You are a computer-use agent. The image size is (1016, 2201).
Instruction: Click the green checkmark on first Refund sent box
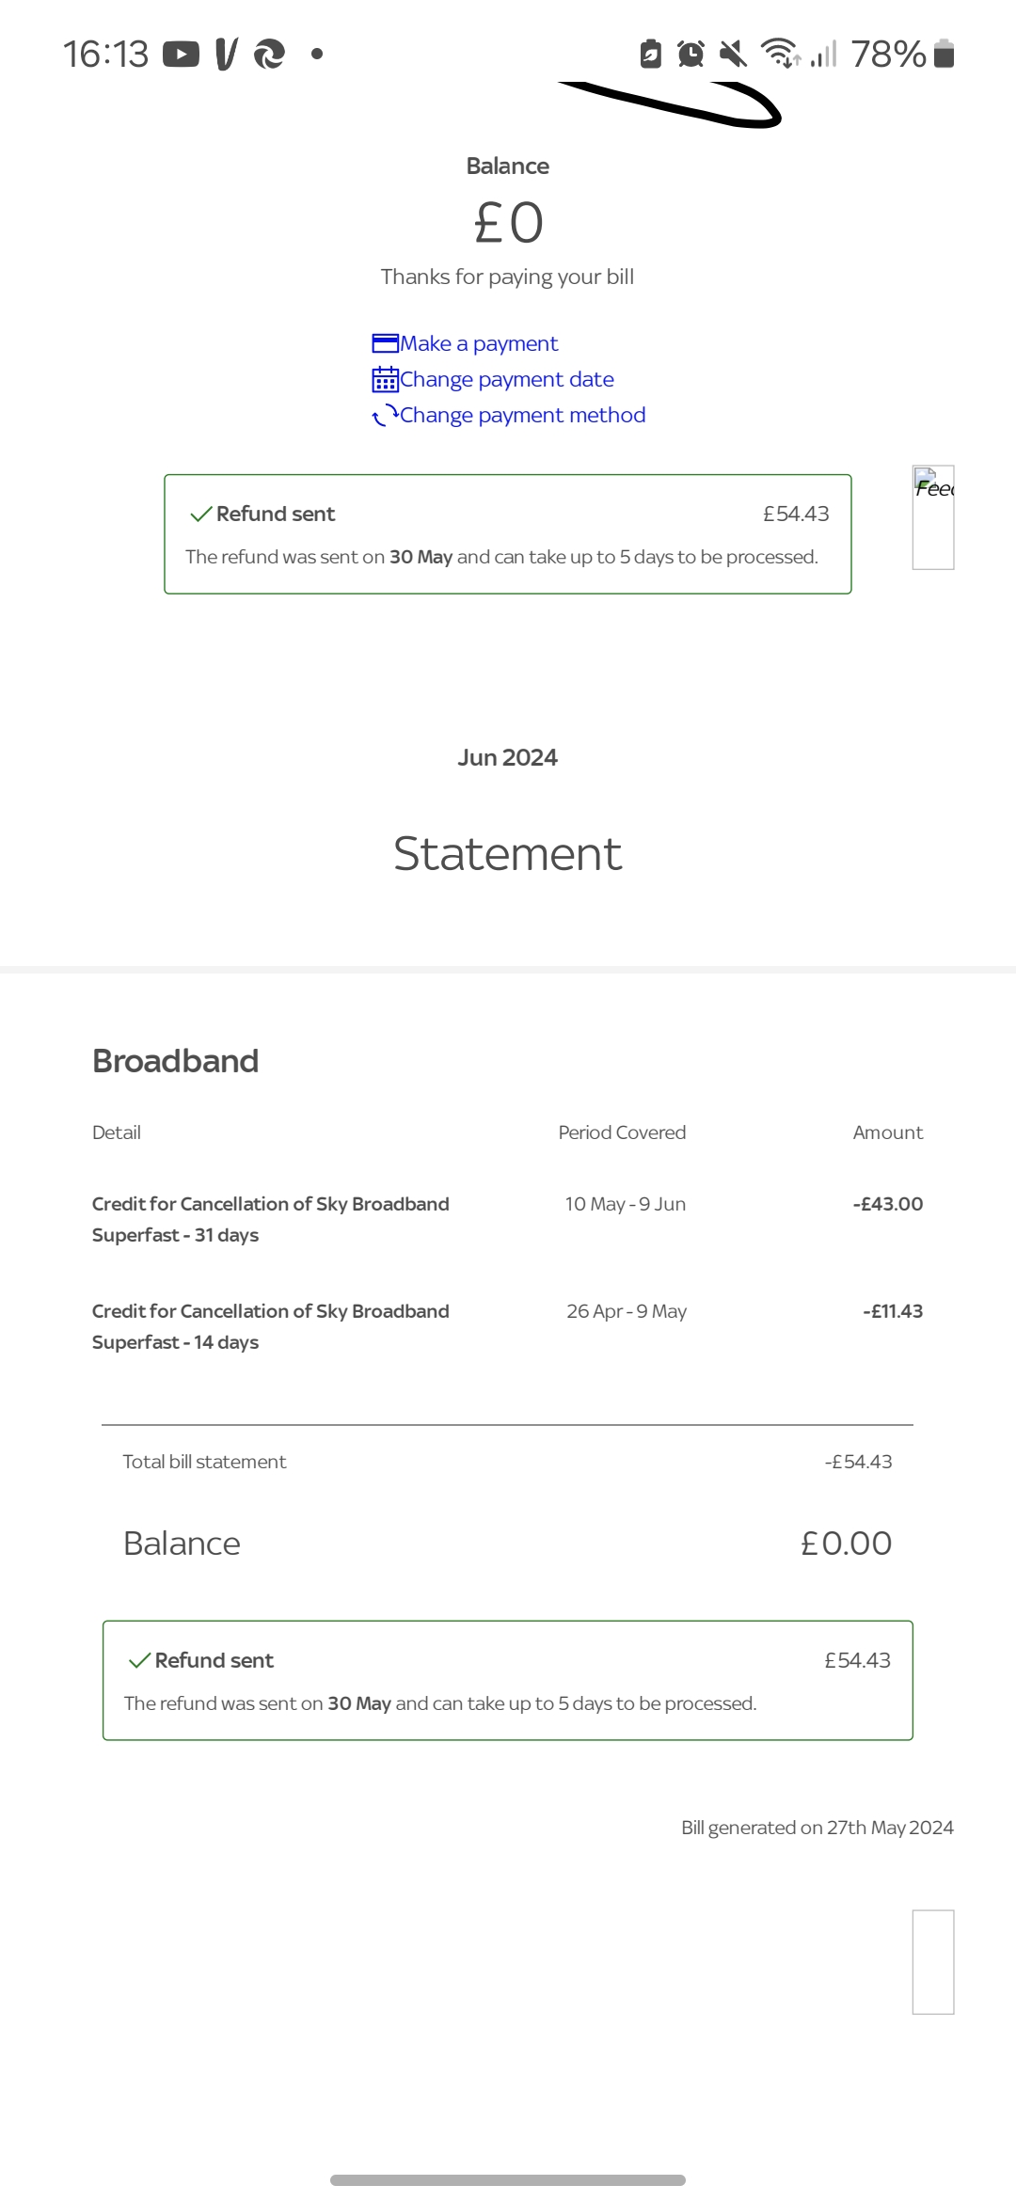198,515
